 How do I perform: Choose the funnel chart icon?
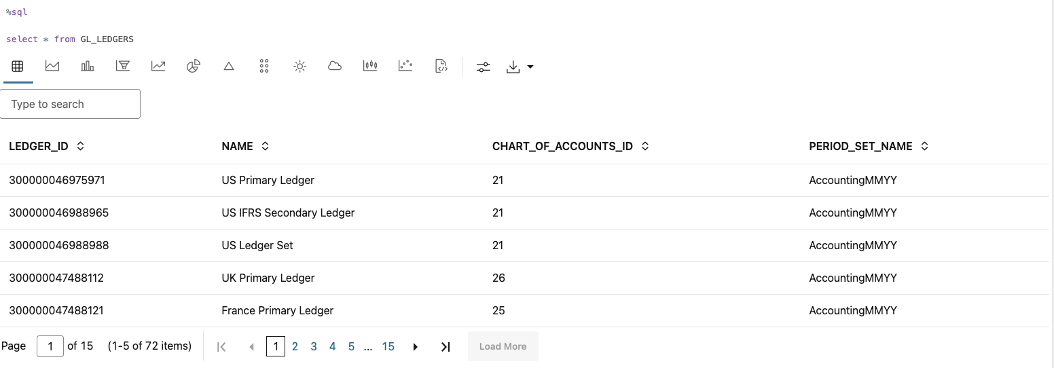coord(123,67)
